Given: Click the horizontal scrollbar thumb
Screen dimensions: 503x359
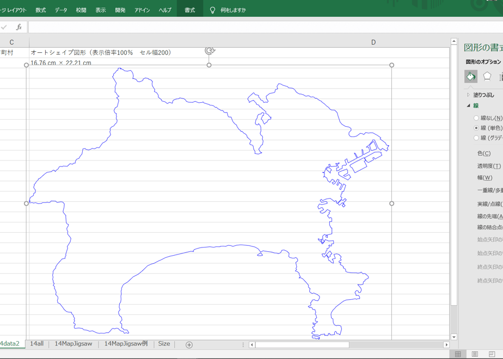Looking at the screenshot, I should pyautogui.click(x=302, y=345).
